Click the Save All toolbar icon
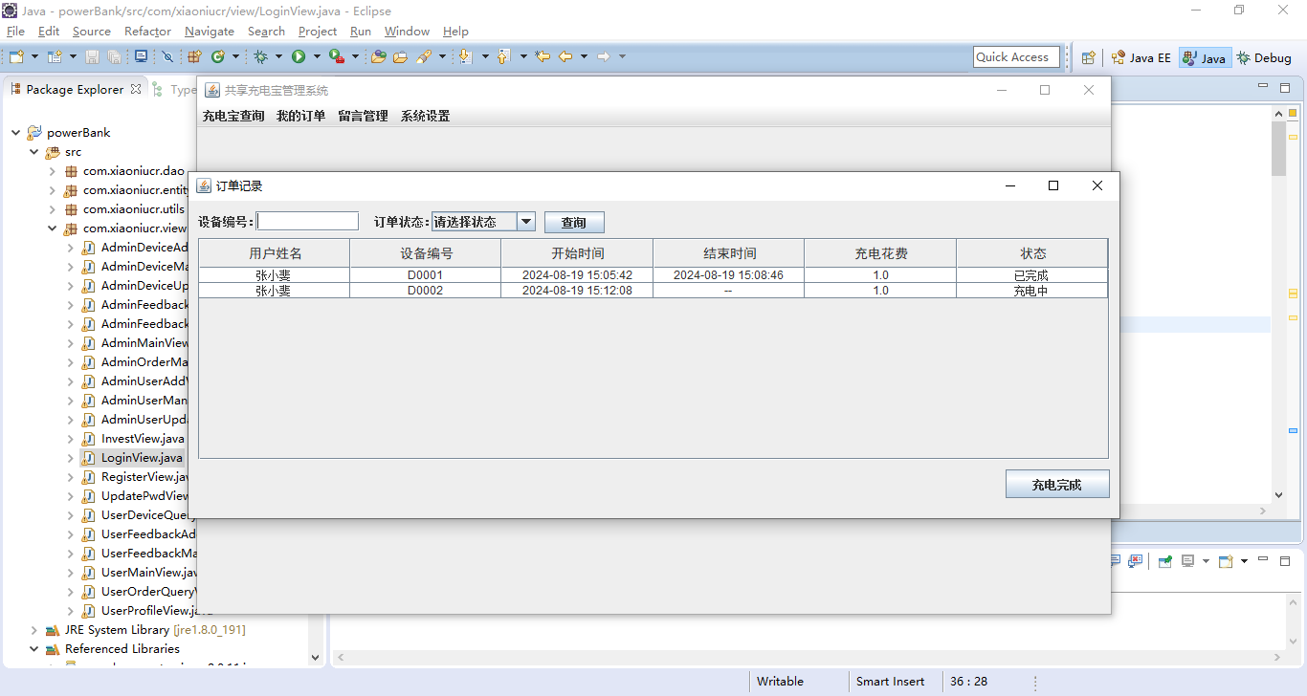 tap(114, 56)
